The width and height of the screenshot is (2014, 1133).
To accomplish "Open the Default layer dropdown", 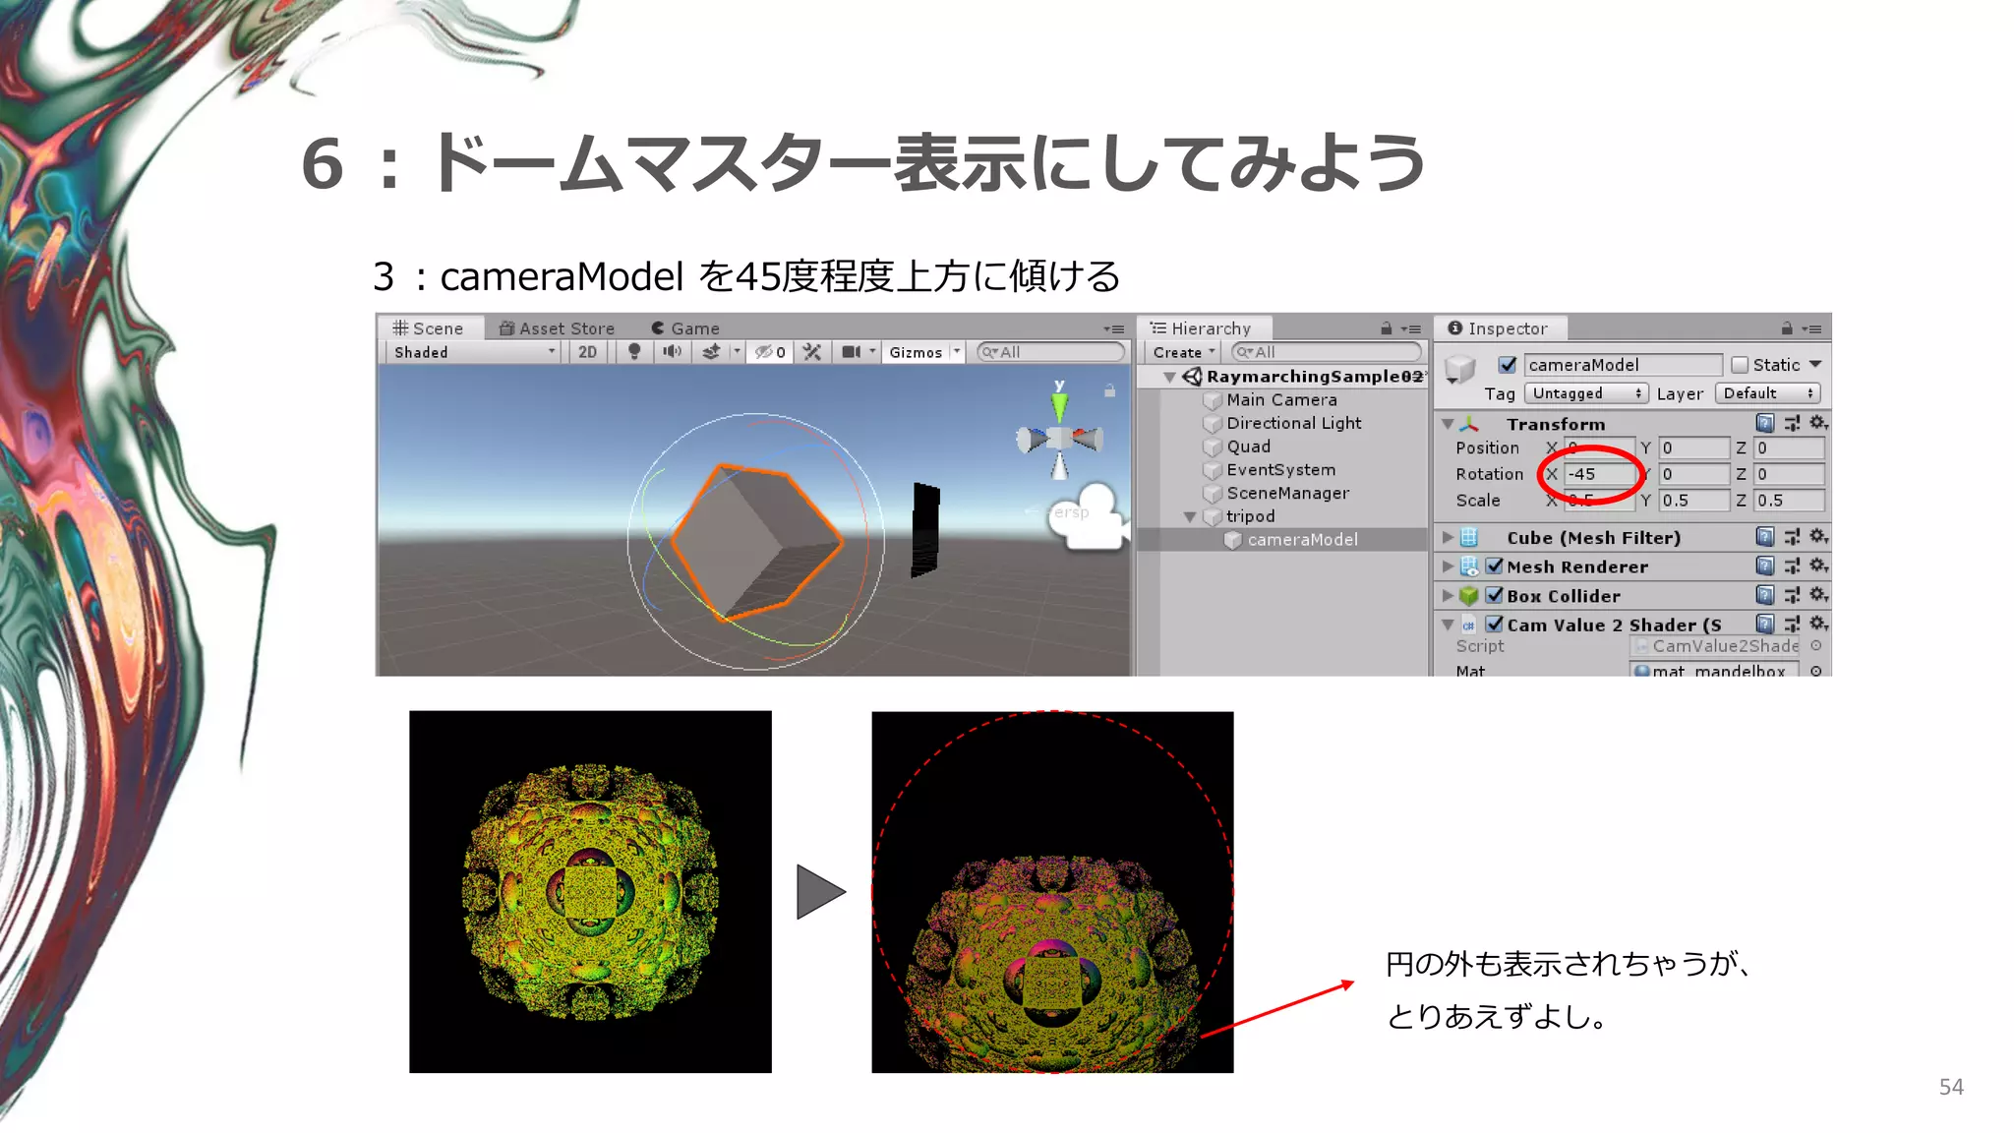I will click(x=1767, y=393).
